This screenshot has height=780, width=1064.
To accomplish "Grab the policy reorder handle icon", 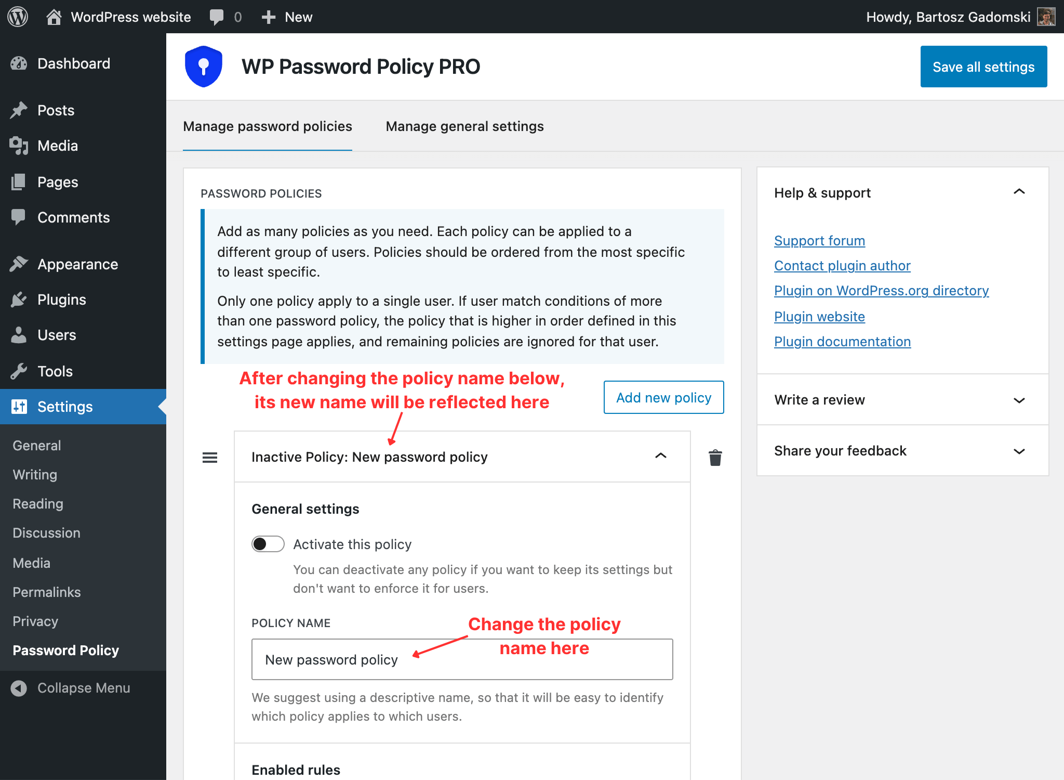I will [x=210, y=458].
